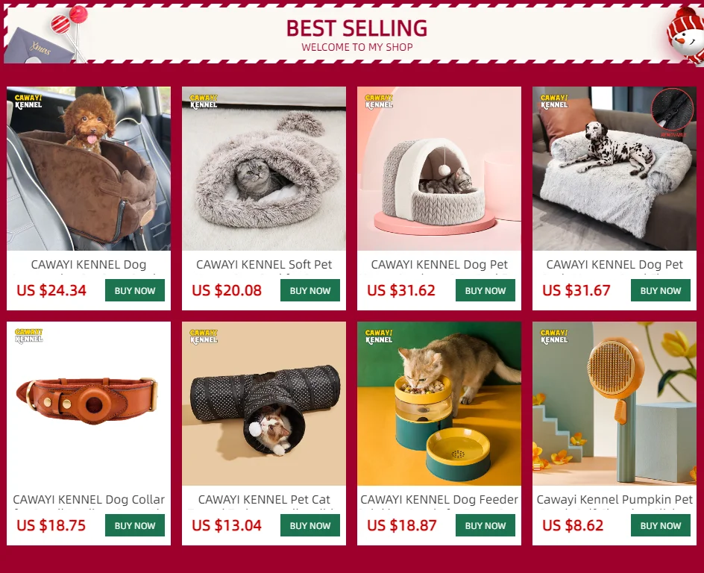Click the CAWAYI KENNEL Pet Cat title
The width and height of the screenshot is (704, 573).
click(x=264, y=499)
